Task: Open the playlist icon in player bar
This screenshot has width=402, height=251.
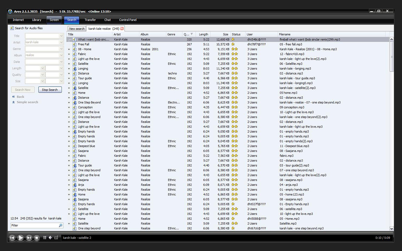Action: tap(45, 238)
